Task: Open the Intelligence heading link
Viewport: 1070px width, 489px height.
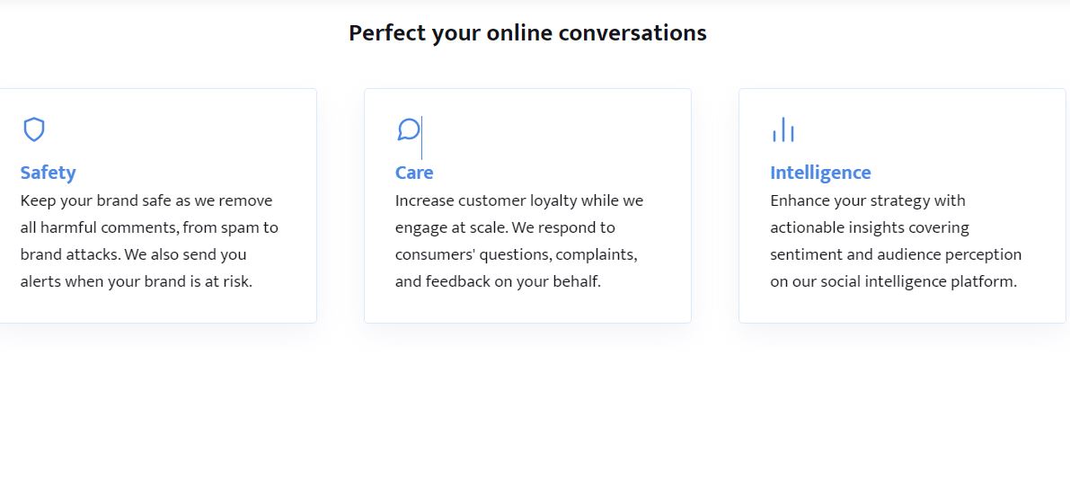Action: pos(820,173)
